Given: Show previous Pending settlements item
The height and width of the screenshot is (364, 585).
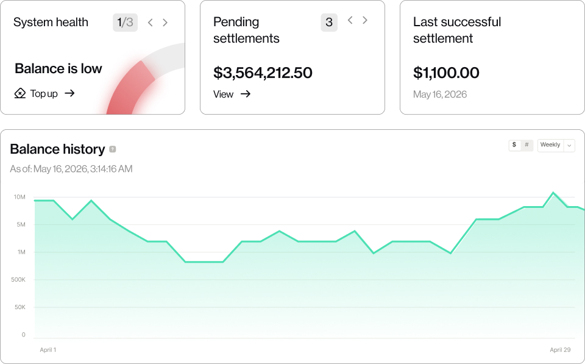Looking at the screenshot, I should [x=350, y=21].
